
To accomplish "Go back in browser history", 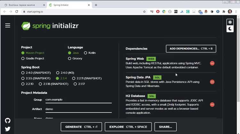I will (x=5, y=11).
